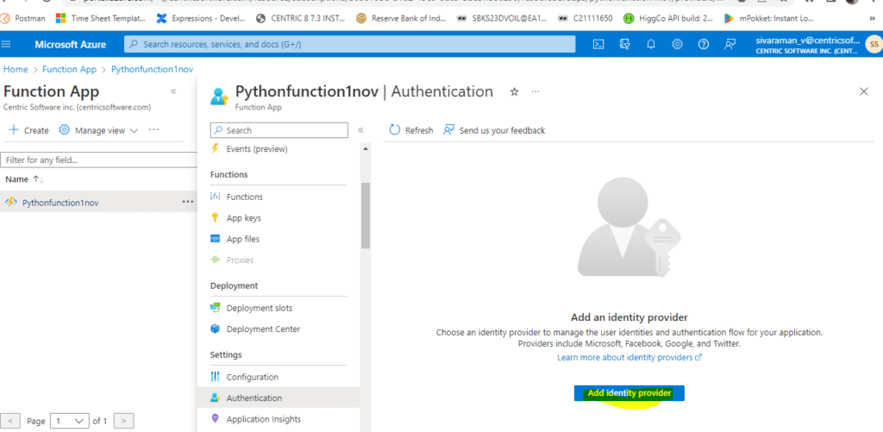883x432 pixels.
Task: Go to the next page
Action: tap(124, 421)
